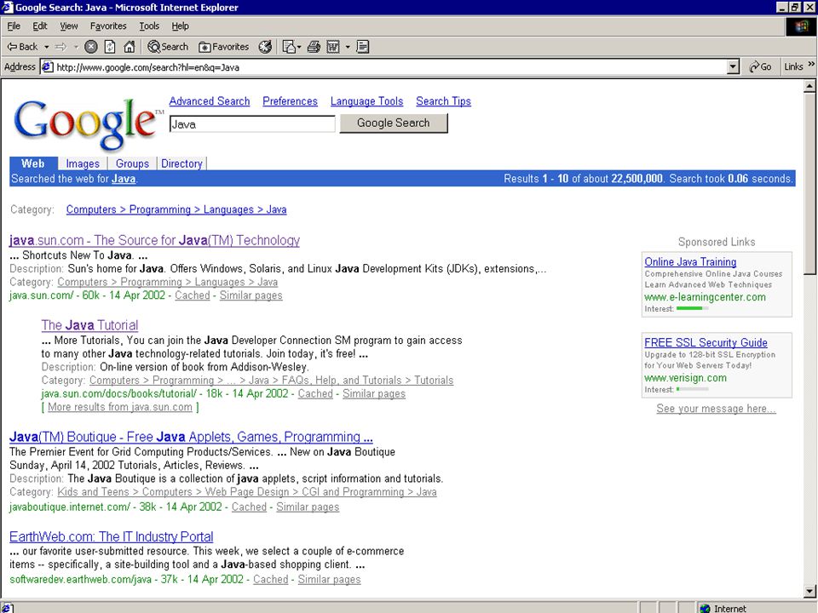Screen dimensions: 818x613
Task: Click the History icon in the toolbar
Action: click(x=265, y=47)
